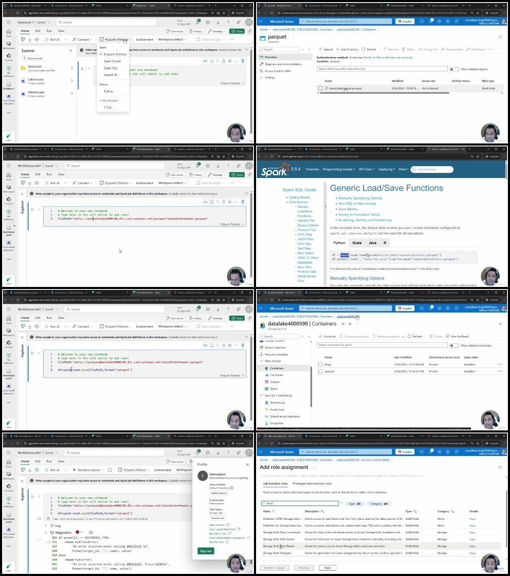Click Cancel trial in Profile panel
This screenshot has width=510, height=576.
217,518
